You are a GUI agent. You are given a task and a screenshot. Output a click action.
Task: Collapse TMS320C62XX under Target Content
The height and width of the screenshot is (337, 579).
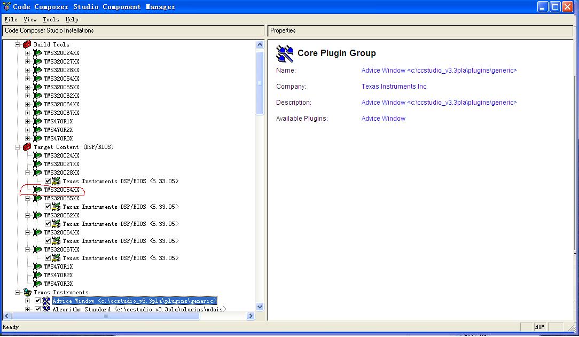pyautogui.click(x=27, y=215)
